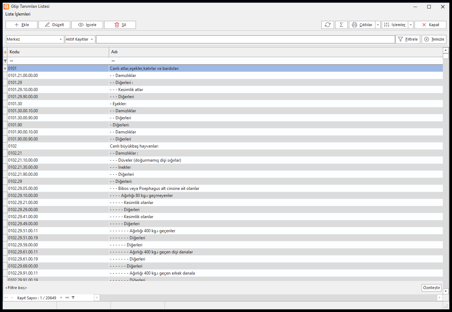
Task: Click the vertical scrollbar down arrow
Action: pyautogui.click(x=446, y=291)
